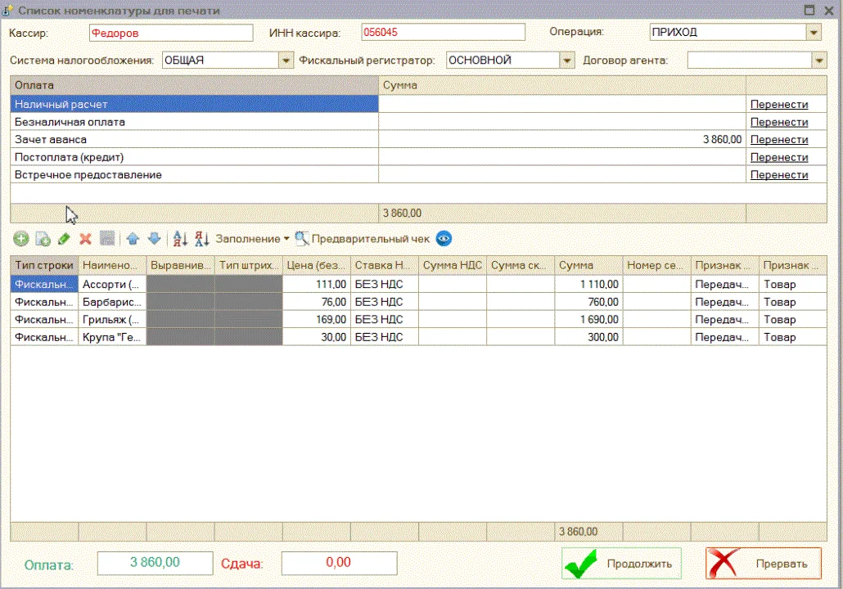Move row up with blue arrow
The width and height of the screenshot is (843, 589).
[133, 239]
